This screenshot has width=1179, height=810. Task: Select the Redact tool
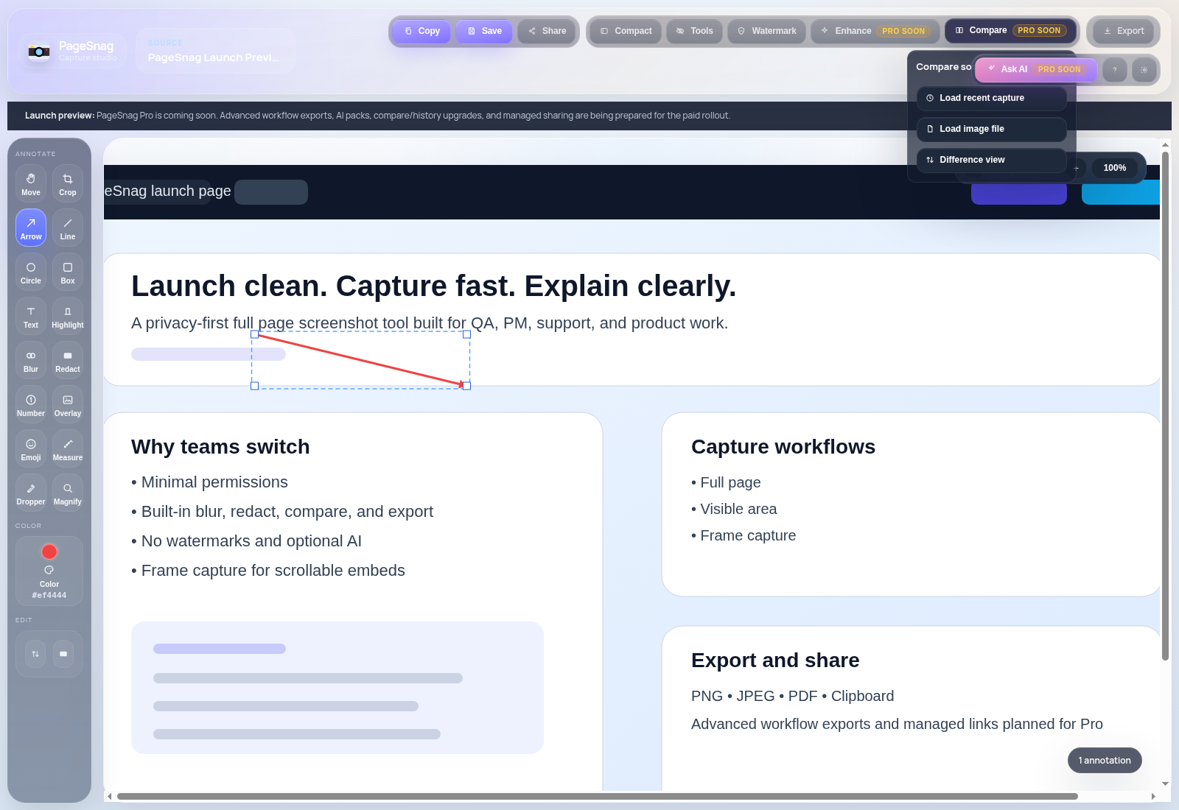click(68, 360)
